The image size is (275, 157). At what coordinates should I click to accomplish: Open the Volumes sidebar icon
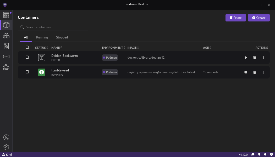[6, 57]
